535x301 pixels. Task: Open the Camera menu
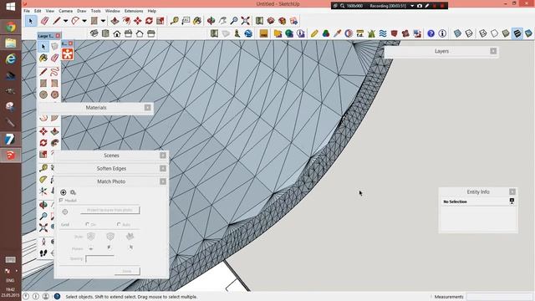65,11
